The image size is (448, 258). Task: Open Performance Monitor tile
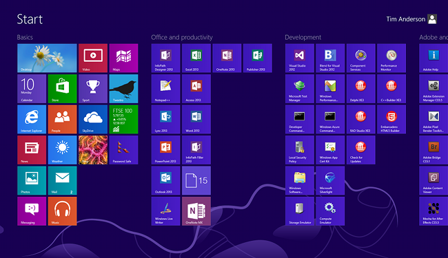pyautogui.click(x=391, y=58)
